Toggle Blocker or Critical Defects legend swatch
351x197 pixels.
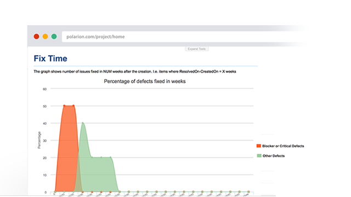[x=259, y=146]
